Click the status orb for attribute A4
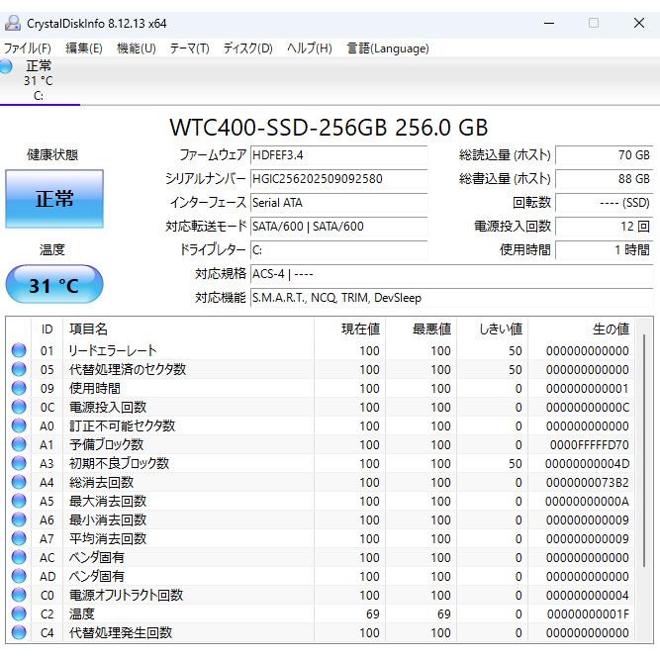 point(19,482)
